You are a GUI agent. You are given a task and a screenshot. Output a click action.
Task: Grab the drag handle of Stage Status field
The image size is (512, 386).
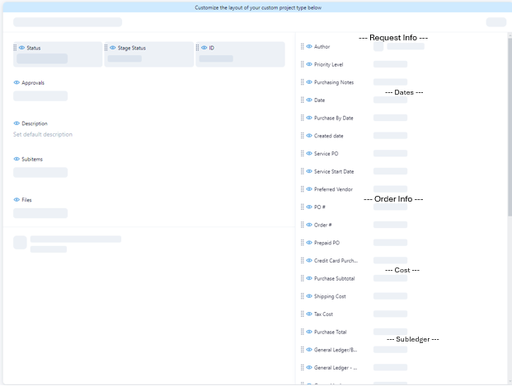pos(106,48)
